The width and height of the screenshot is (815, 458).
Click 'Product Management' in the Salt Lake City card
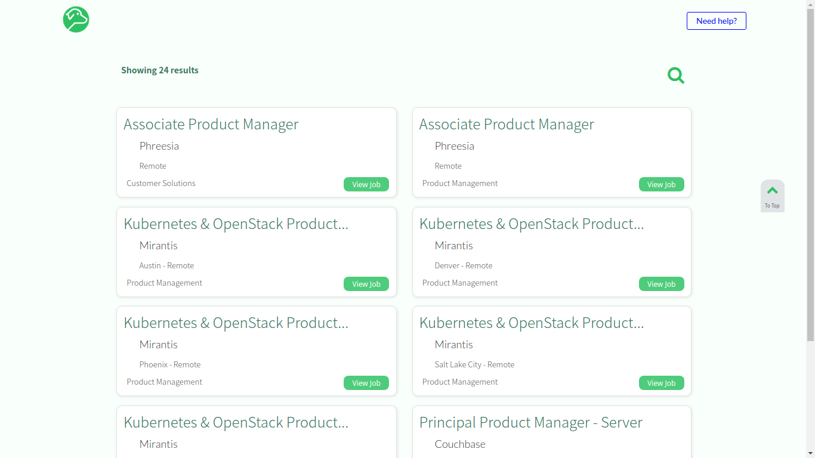pyautogui.click(x=460, y=382)
